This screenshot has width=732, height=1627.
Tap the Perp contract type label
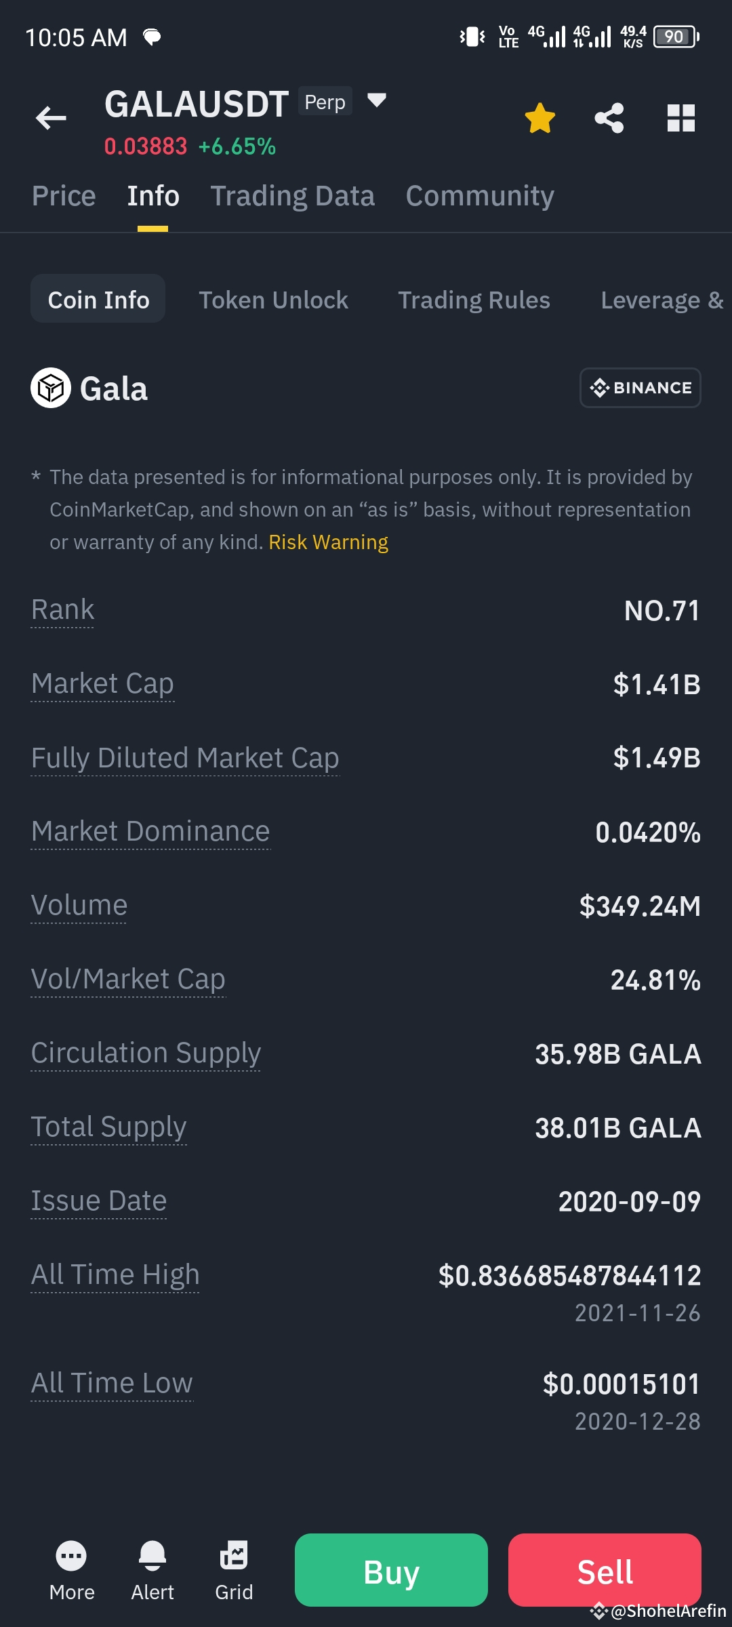coord(325,102)
